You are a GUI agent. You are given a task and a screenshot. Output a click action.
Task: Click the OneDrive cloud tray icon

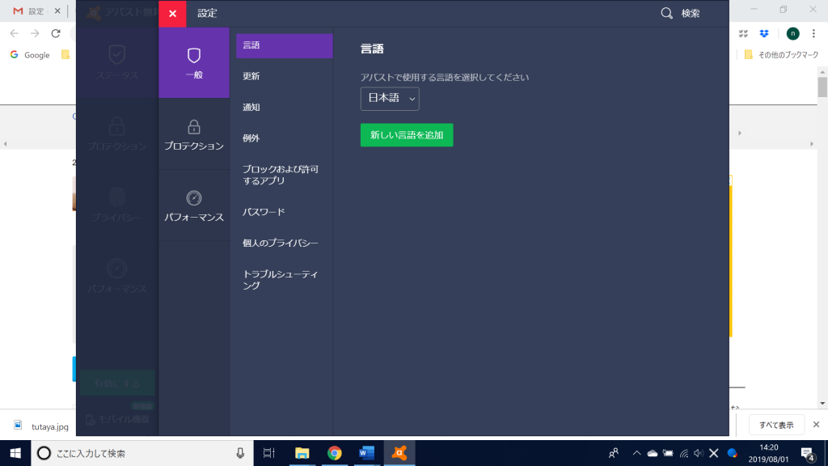(x=653, y=453)
